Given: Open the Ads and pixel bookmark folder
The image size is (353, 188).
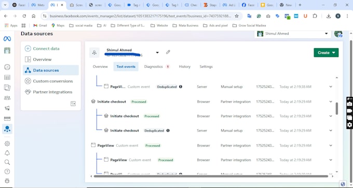Looking at the screenshot, I should pos(215,25).
